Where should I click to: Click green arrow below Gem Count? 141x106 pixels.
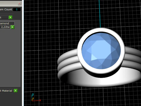pyautogui.click(x=11, y=17)
